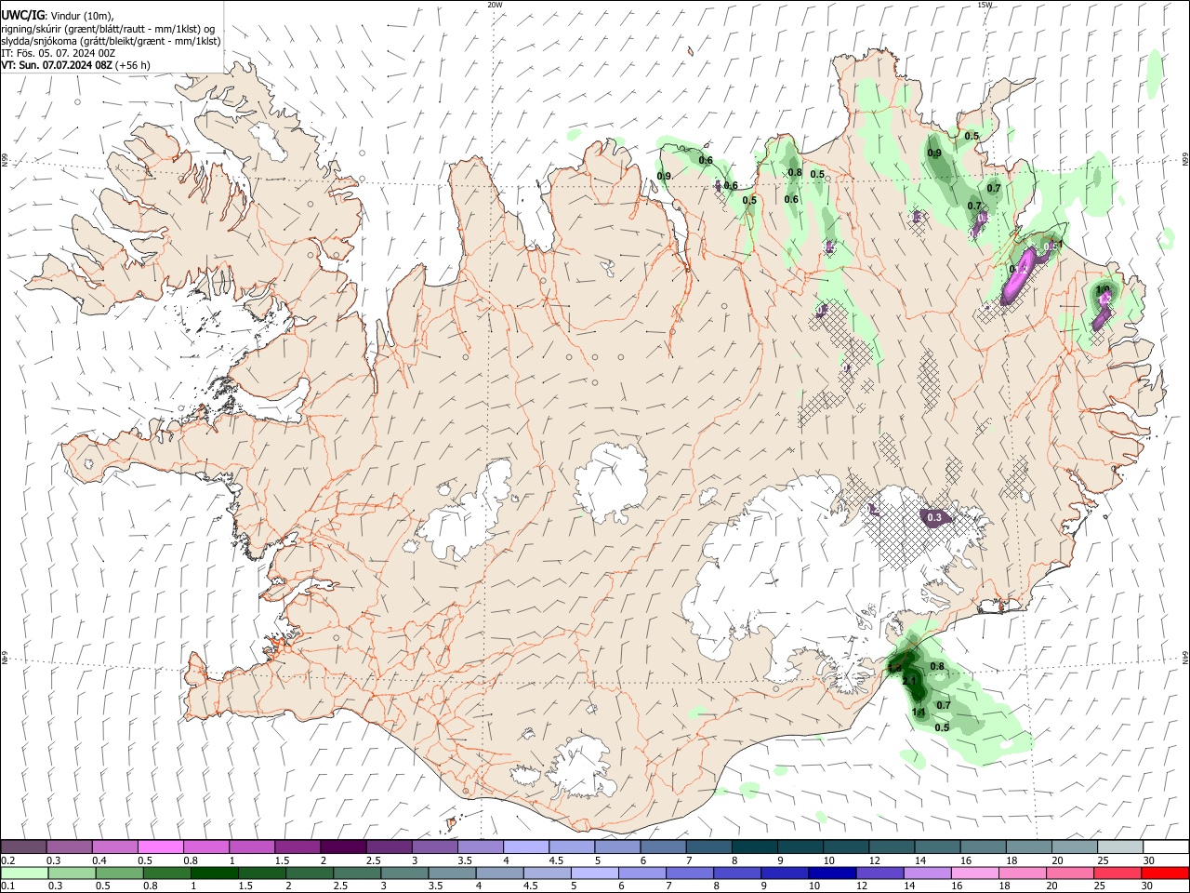Pick the dusky purple 0.2 swatch in upper legend
The width and height of the screenshot is (1190, 893).
click(24, 846)
